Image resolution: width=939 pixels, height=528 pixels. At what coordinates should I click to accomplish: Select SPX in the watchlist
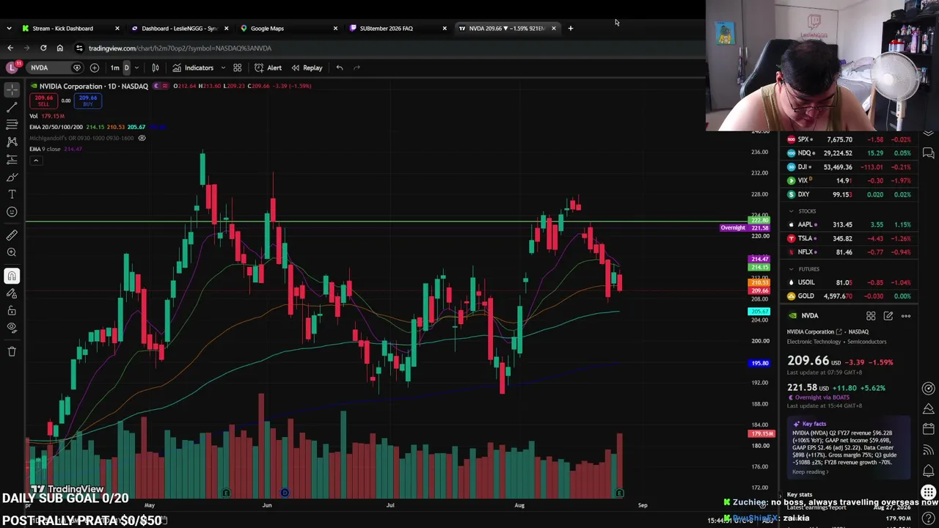(849, 139)
